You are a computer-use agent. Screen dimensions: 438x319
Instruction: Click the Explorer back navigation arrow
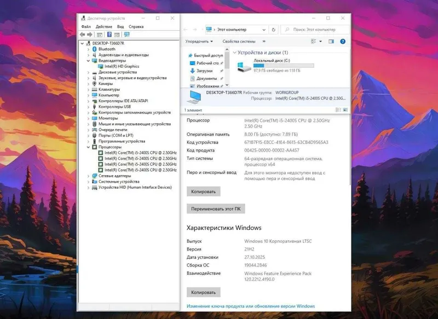(186, 30)
